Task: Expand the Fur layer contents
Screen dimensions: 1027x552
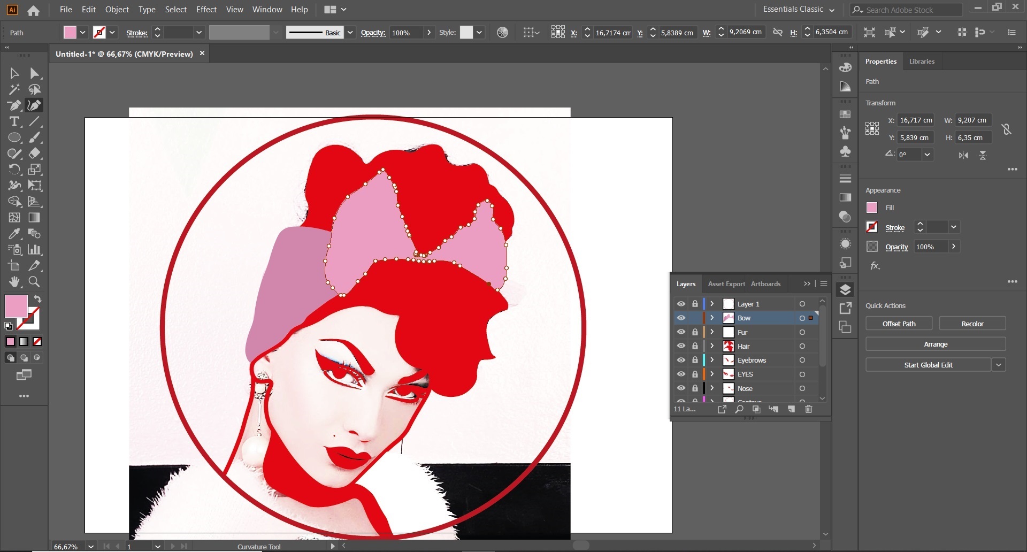Action: point(712,332)
